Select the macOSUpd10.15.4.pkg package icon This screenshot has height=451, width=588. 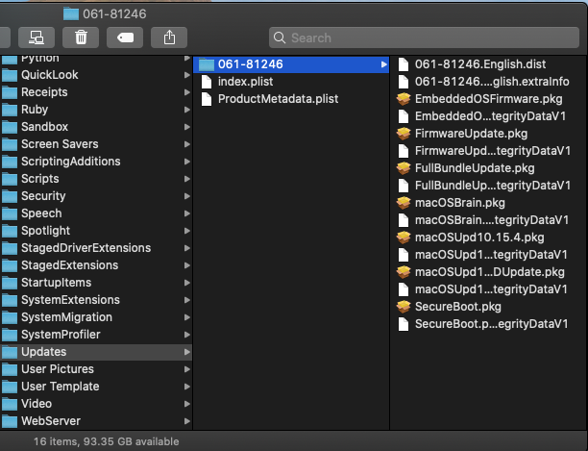404,238
